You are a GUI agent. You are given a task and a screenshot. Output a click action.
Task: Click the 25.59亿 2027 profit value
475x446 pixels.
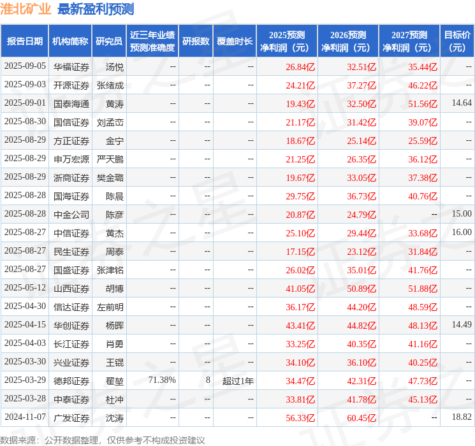[x=423, y=141]
